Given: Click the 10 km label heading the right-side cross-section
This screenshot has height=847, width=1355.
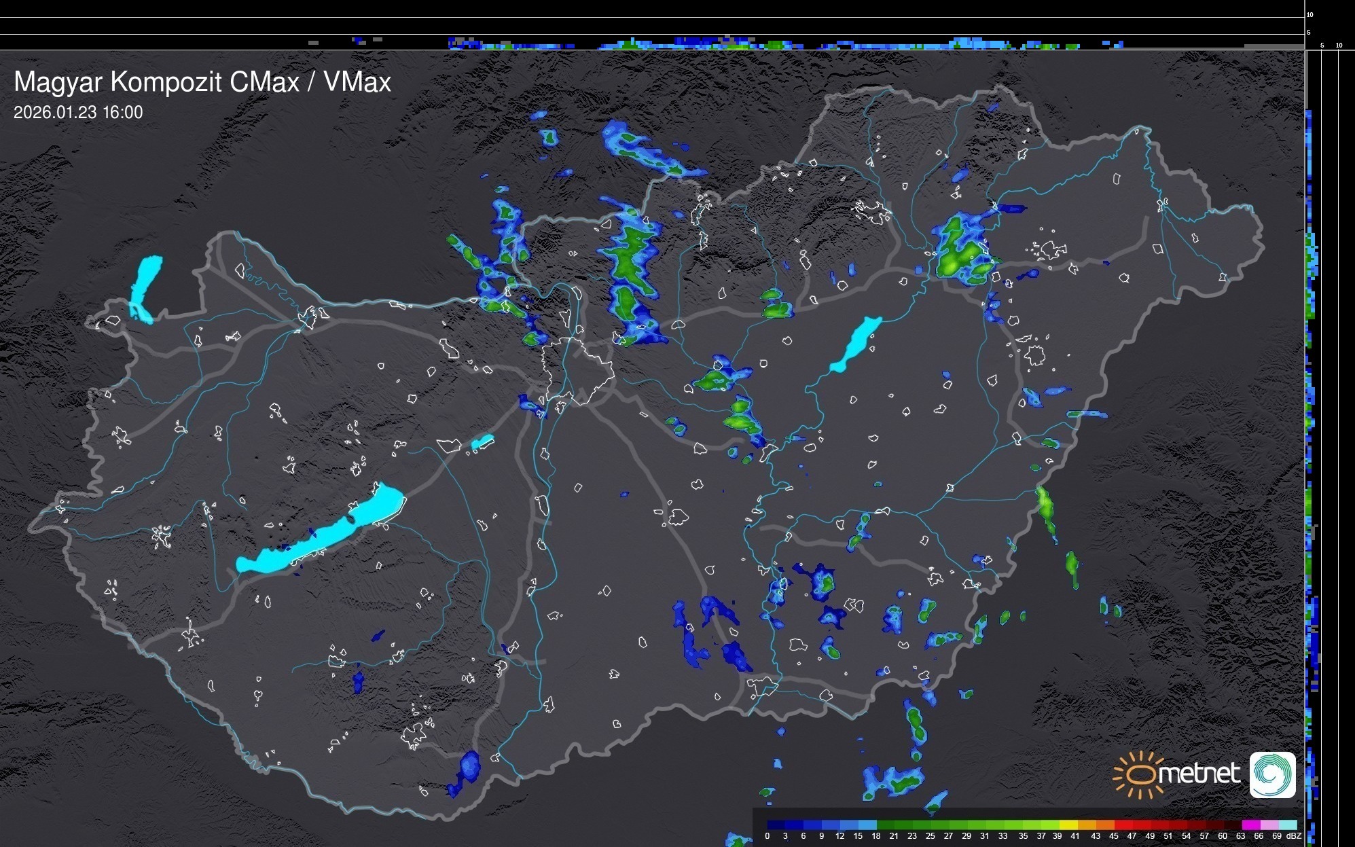Looking at the screenshot, I should click(1339, 46).
